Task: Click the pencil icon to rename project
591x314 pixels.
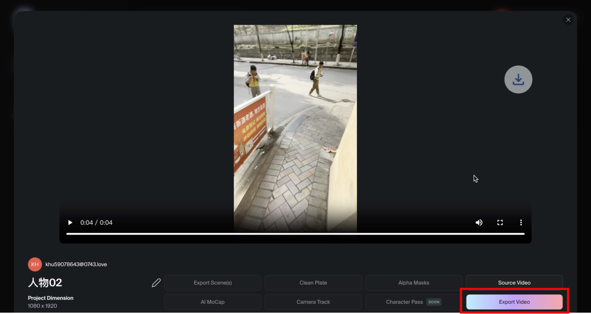Action: 156,283
